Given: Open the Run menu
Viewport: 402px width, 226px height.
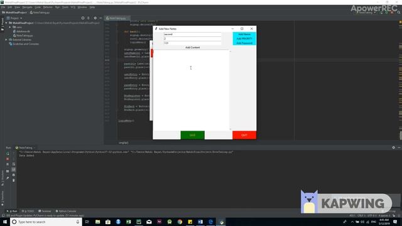Looking at the screenshot, I should tap(57, 7).
